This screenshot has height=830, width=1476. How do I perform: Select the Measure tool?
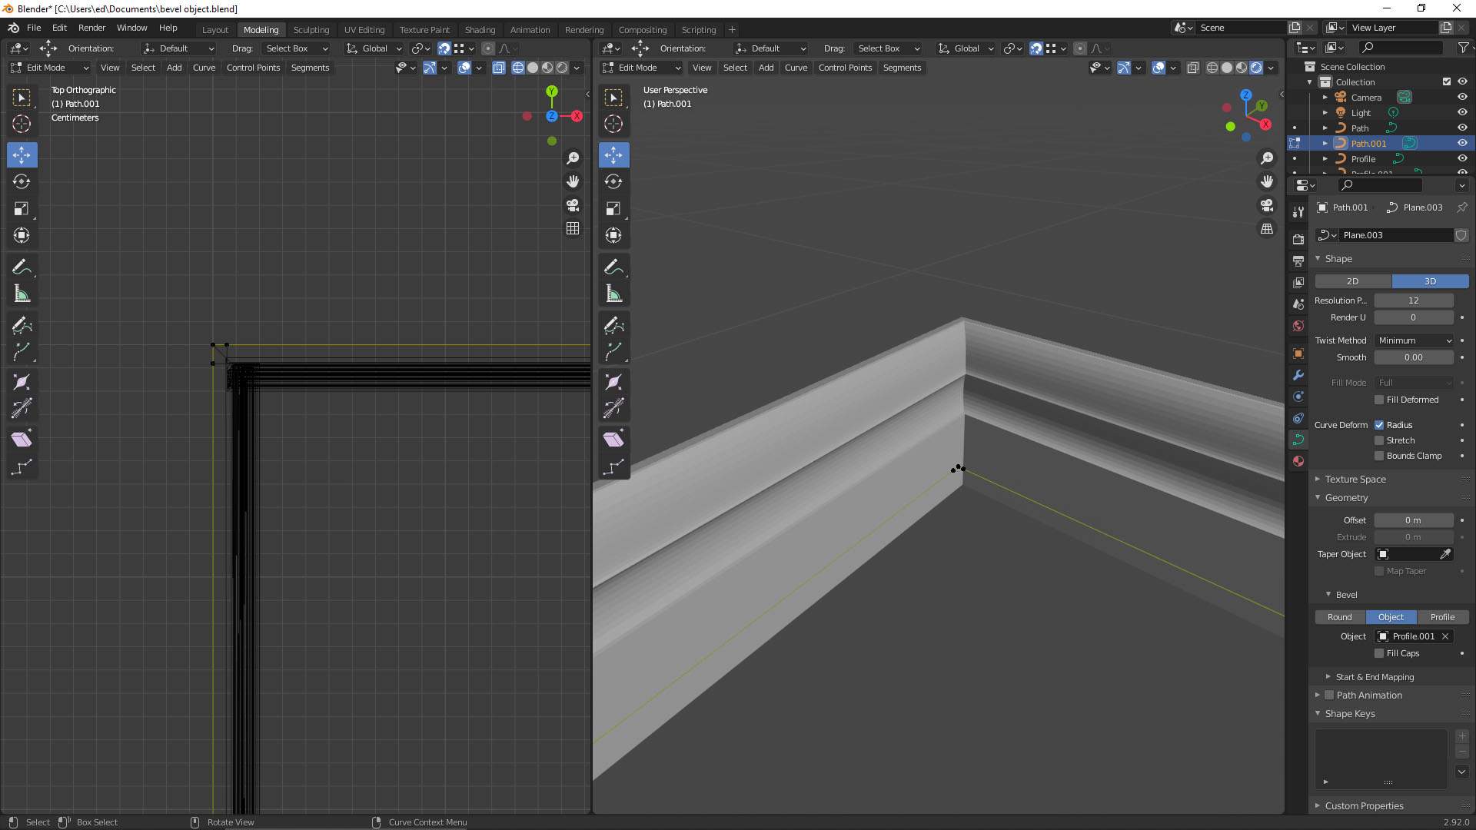(22, 294)
